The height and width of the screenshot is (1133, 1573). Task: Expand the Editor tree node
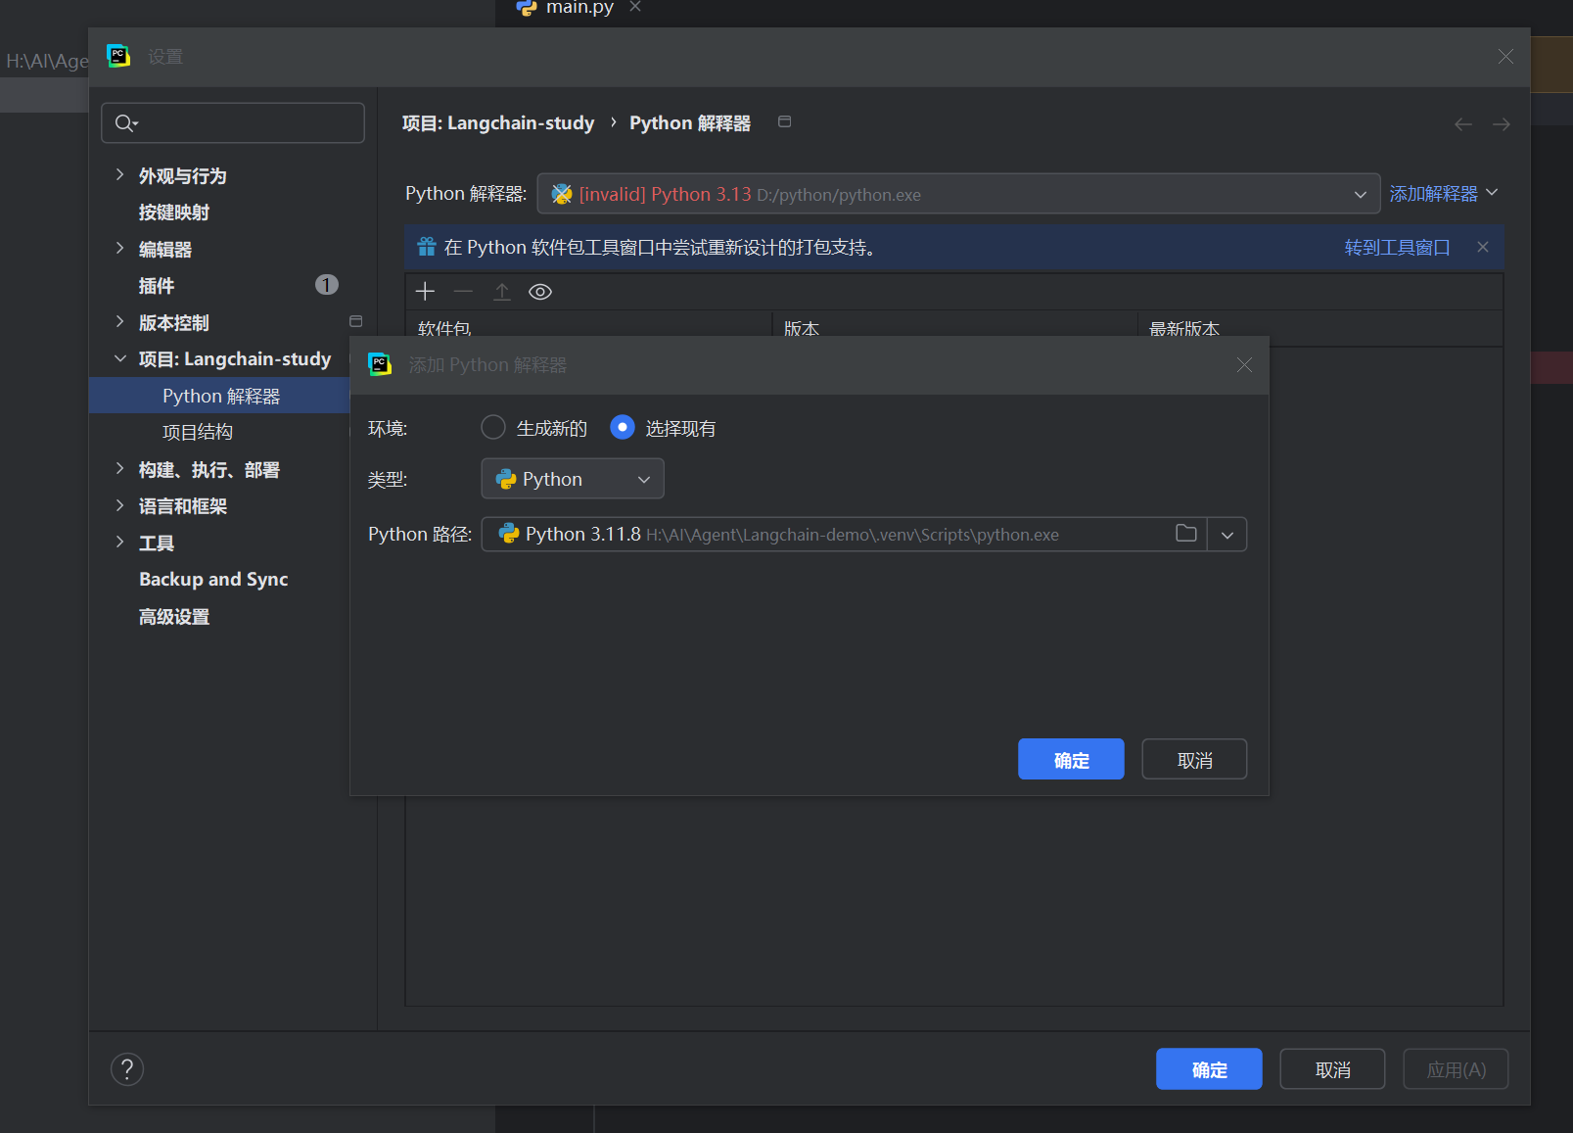point(119,249)
